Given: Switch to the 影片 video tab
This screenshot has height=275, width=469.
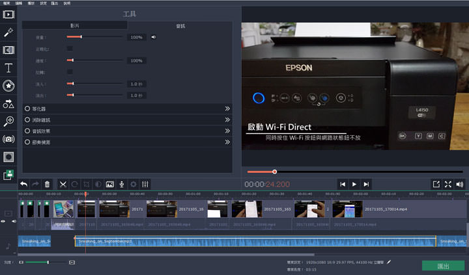Looking at the screenshot, I should [x=75, y=25].
